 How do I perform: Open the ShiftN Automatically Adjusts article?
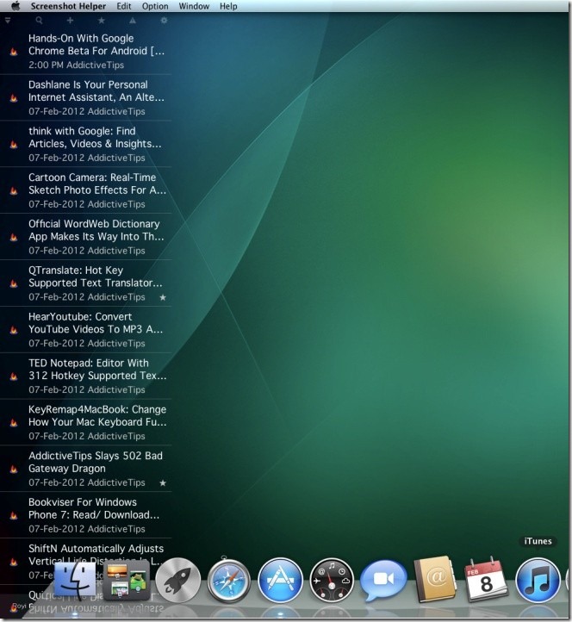(x=85, y=562)
